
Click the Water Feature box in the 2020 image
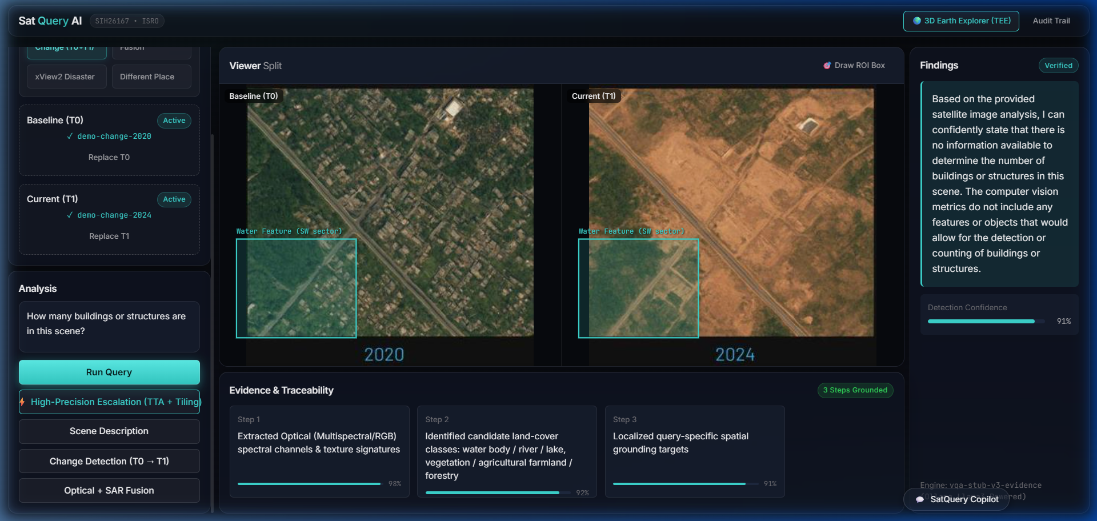297,288
